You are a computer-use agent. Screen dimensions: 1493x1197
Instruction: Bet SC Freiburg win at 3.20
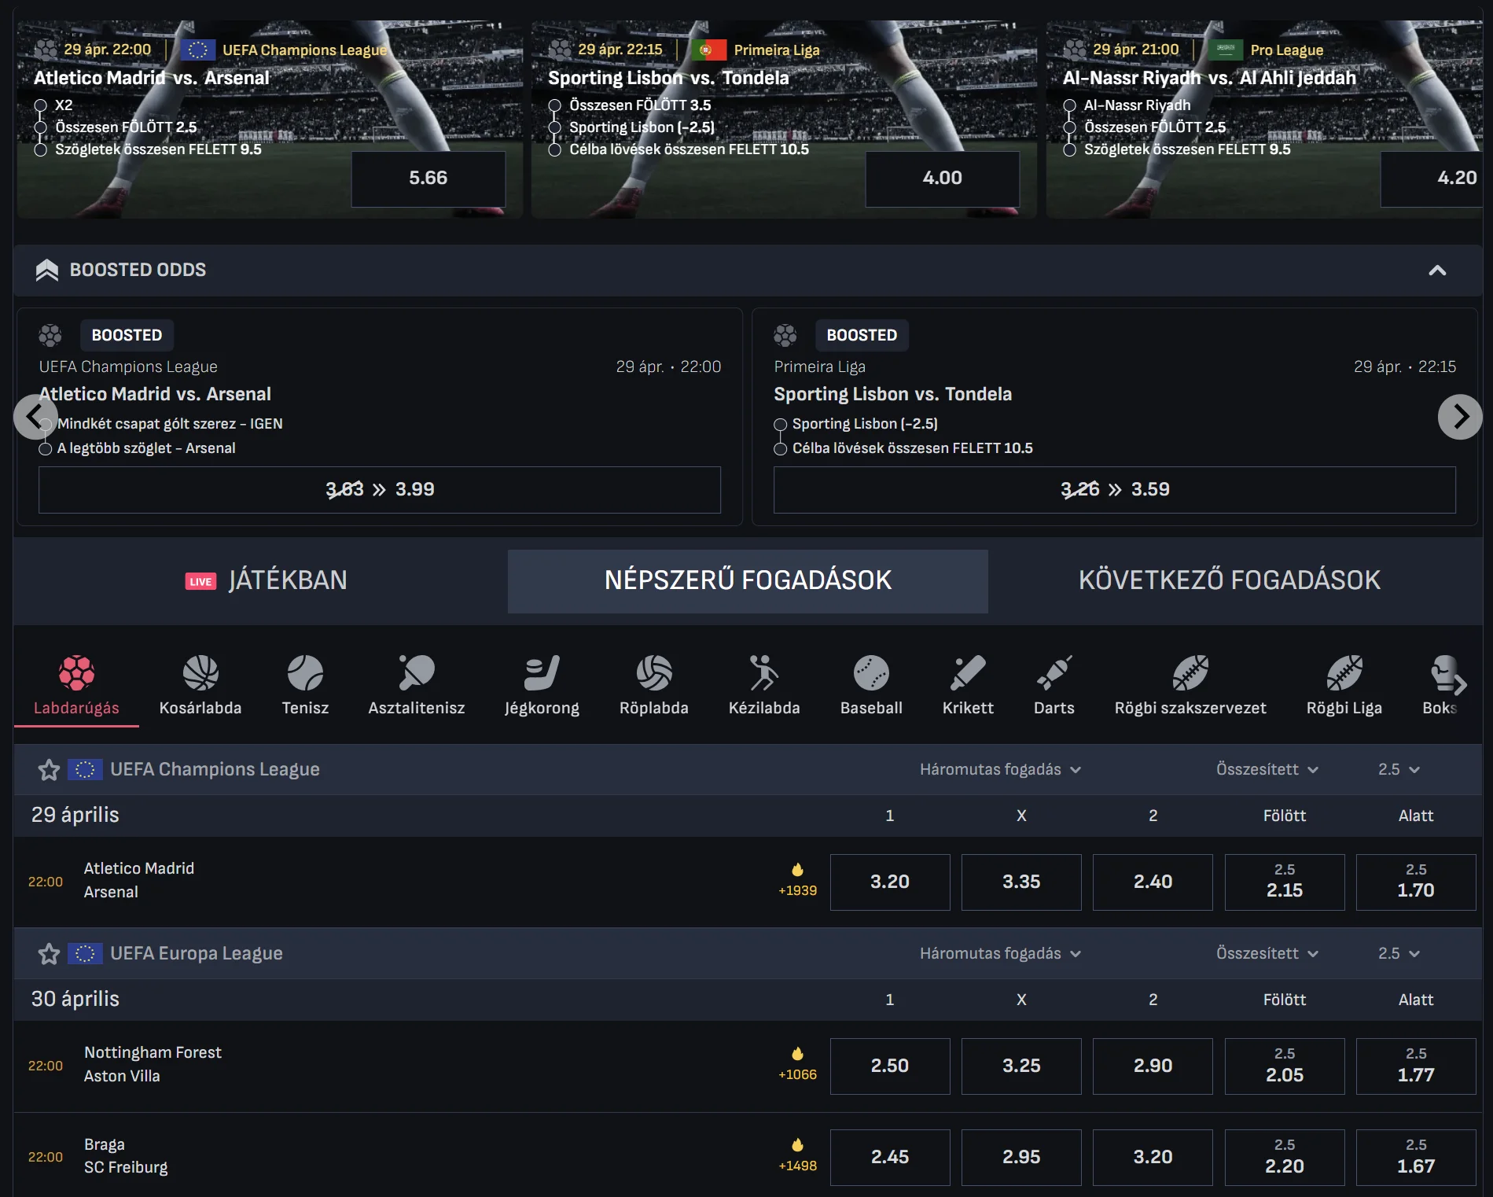coord(1153,1157)
